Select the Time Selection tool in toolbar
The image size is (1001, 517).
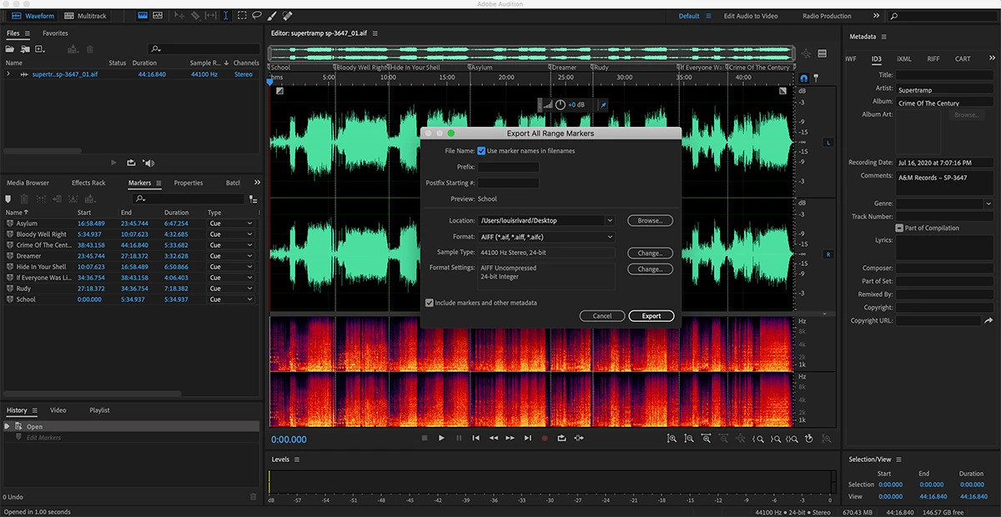pos(226,16)
